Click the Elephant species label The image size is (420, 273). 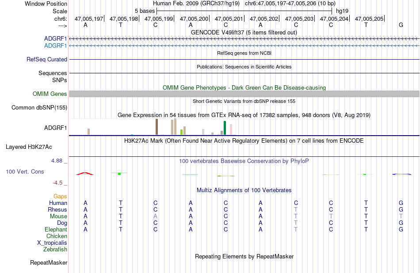[56, 229]
